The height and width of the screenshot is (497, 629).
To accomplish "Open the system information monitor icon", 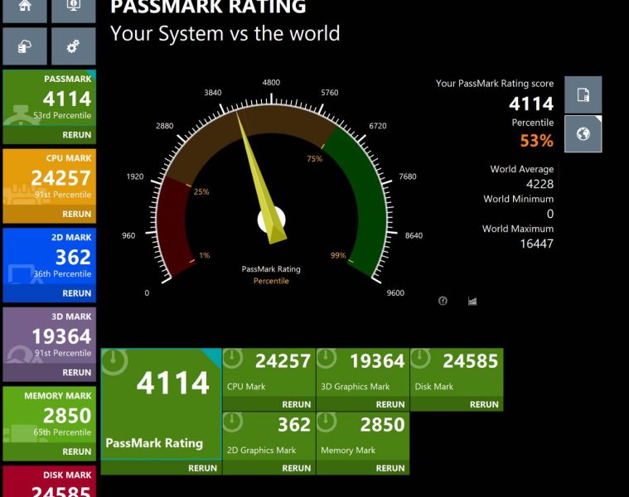I will pyautogui.click(x=74, y=11).
